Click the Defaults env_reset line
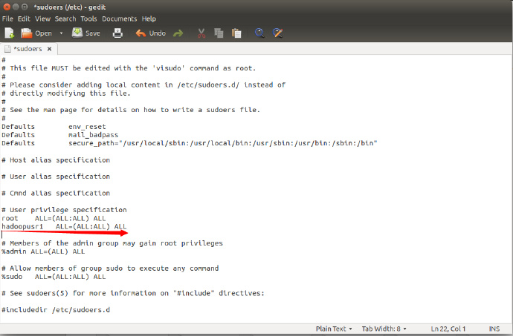The width and height of the screenshot is (513, 336). 54,126
